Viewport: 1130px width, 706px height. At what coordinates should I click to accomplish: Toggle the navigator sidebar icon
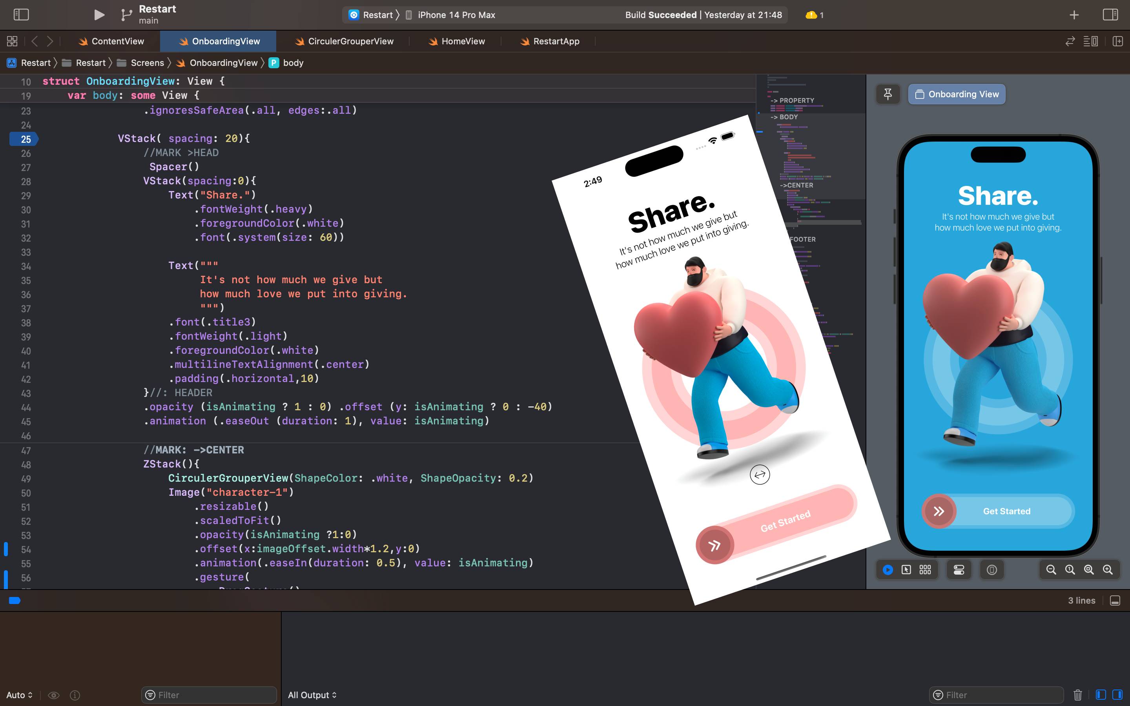[21, 15]
